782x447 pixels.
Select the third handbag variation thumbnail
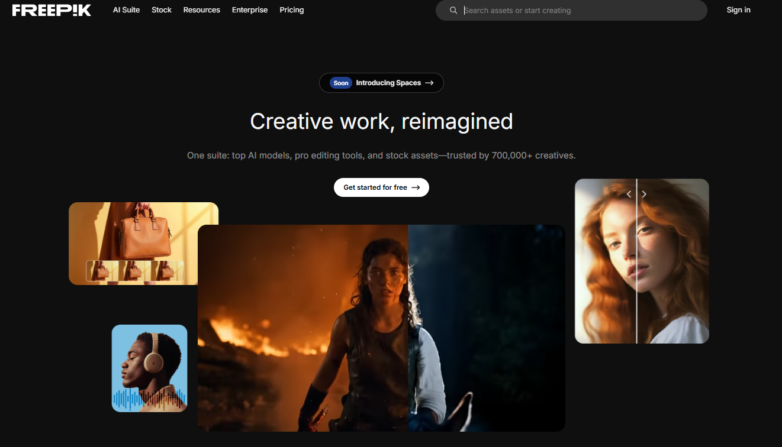tap(168, 271)
